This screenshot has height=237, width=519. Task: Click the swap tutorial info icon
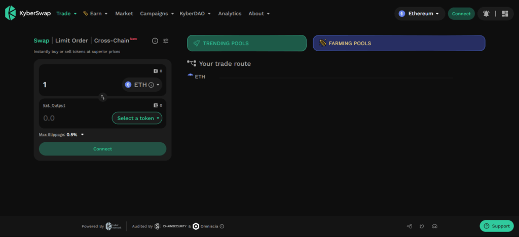click(155, 41)
